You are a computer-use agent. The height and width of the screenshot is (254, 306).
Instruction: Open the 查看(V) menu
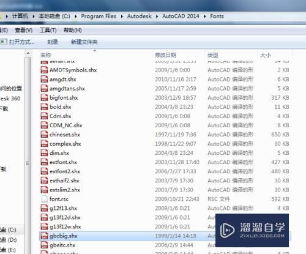coord(24,30)
